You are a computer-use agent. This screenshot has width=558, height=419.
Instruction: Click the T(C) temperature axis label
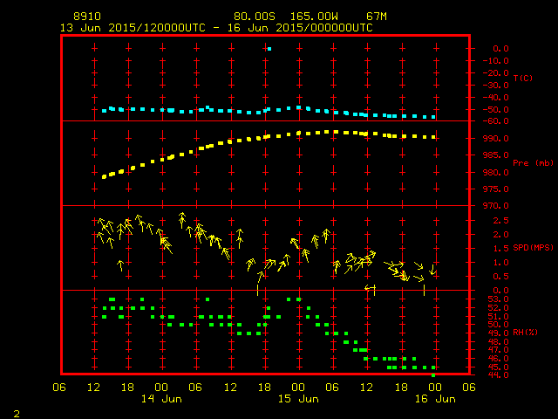click(523, 78)
